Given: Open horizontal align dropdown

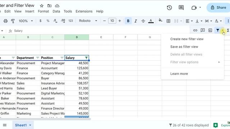Looking at the screenshot, I should coord(189,21).
